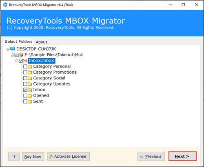Collapse the DESKTOP-CUHJ7JK tree node
204x167 pixels.
8,49
